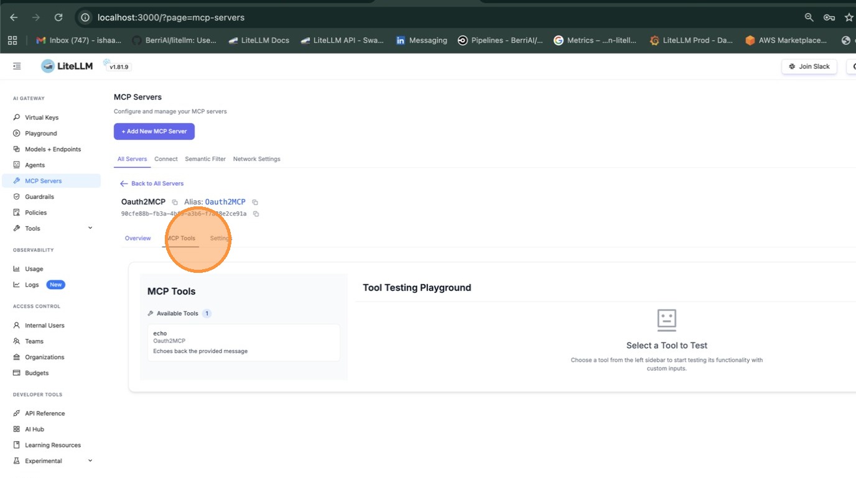
Task: Open the Pipelines - BerriAI bookmark
Action: 500,40
